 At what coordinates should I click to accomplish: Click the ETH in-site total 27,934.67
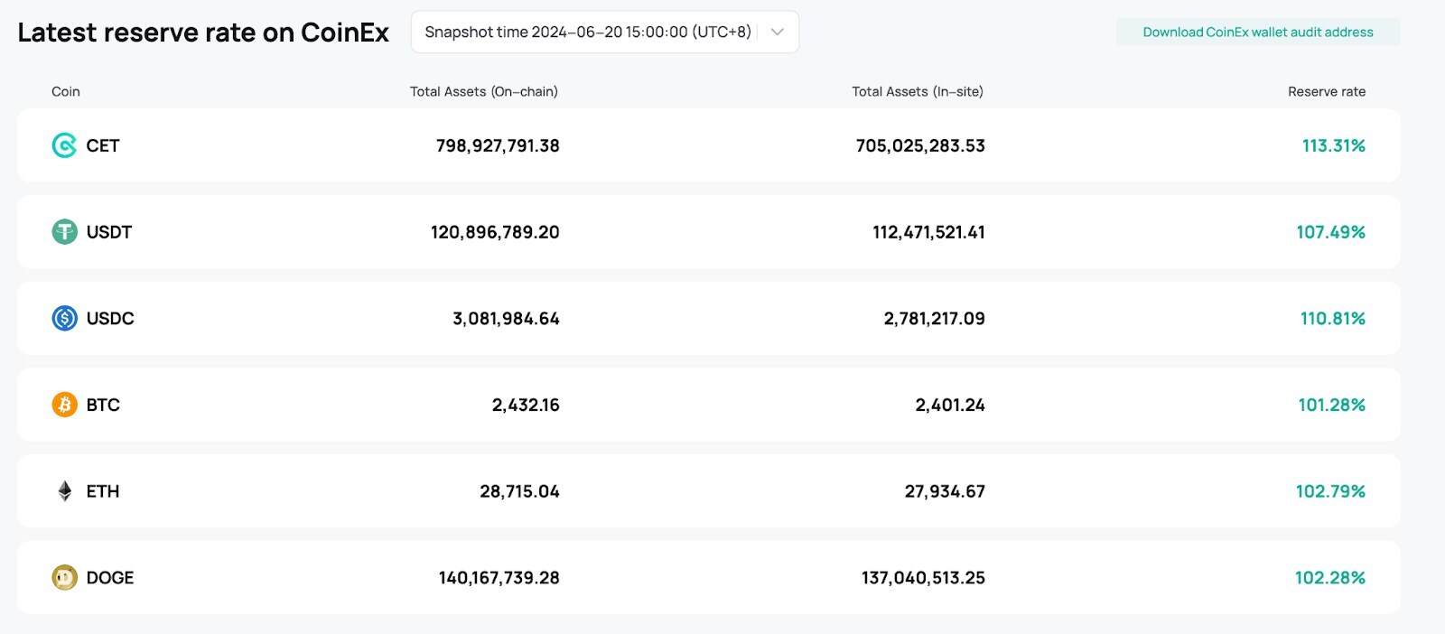point(945,491)
